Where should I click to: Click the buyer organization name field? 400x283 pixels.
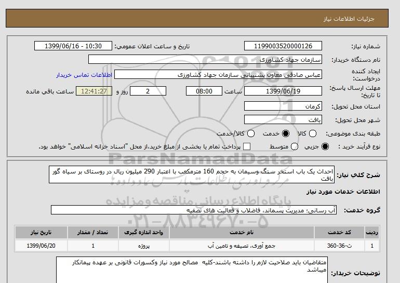[205, 59]
